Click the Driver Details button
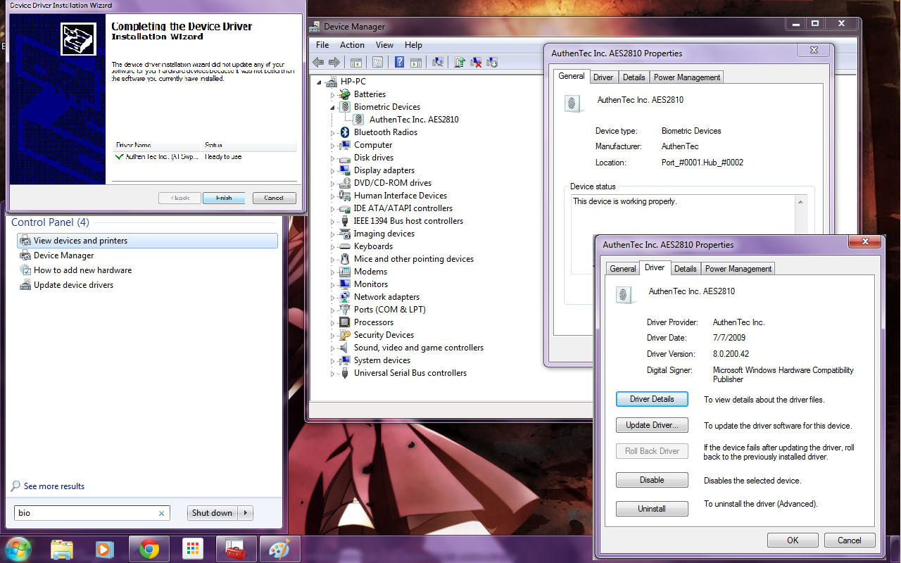The height and width of the screenshot is (563, 901). tap(652, 399)
